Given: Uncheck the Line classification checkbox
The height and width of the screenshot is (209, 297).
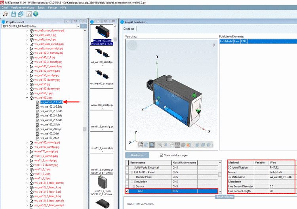Looking at the screenshot, I should pos(127,191).
